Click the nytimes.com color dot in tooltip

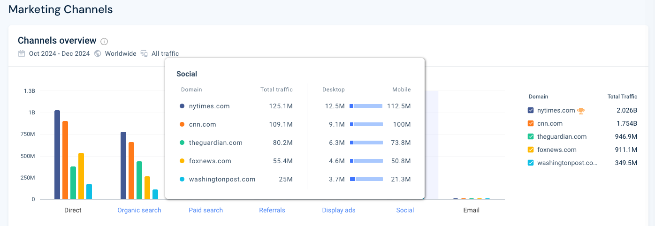pyautogui.click(x=182, y=106)
